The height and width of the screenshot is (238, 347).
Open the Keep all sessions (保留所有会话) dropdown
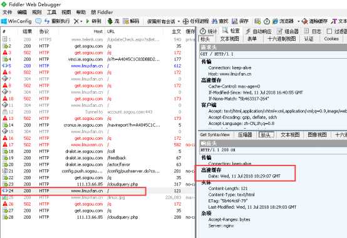coord(163,21)
